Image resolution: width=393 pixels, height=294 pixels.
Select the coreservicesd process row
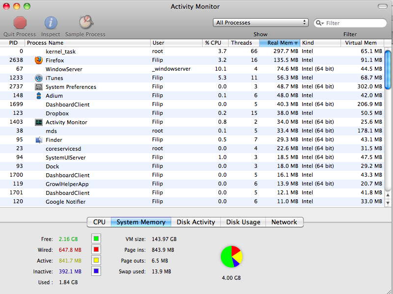point(192,148)
